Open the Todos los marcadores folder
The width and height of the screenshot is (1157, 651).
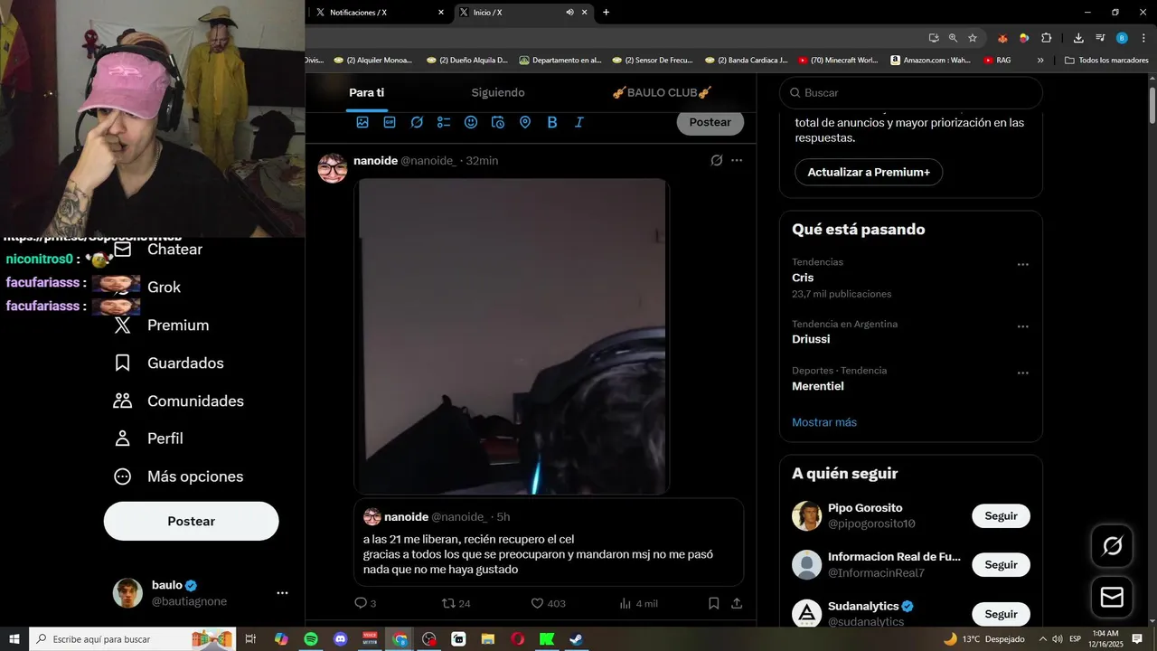1106,61
